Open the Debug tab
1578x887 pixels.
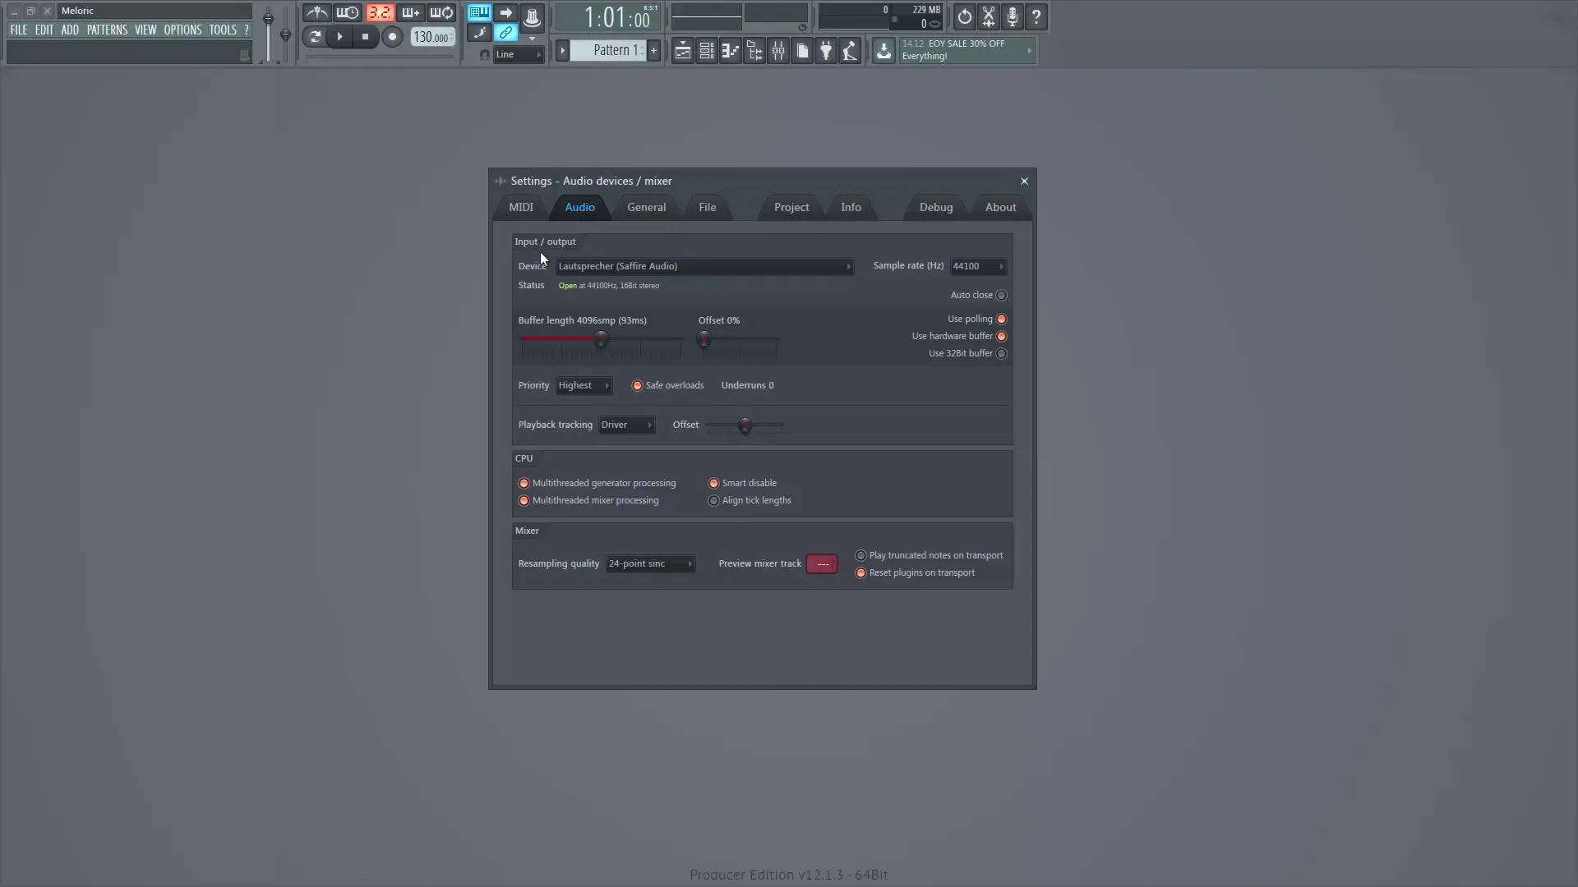click(936, 207)
